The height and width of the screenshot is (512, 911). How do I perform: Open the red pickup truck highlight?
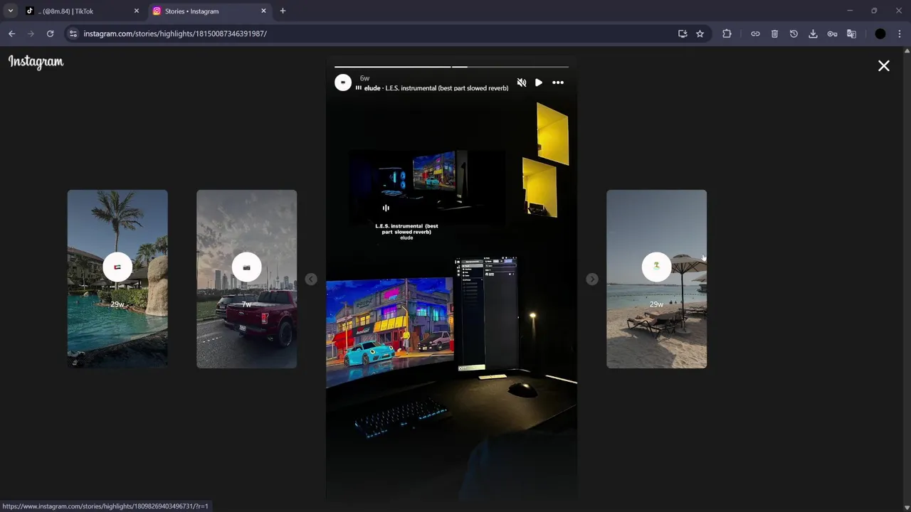pos(246,279)
